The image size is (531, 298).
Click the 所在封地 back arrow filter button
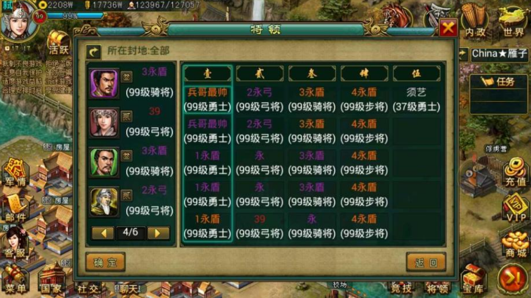(94, 51)
